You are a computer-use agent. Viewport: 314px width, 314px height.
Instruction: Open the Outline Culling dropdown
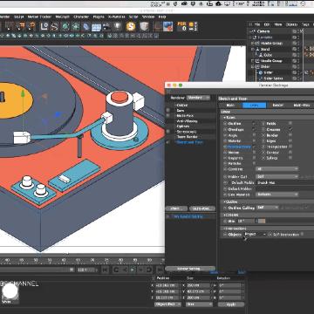[268, 208]
